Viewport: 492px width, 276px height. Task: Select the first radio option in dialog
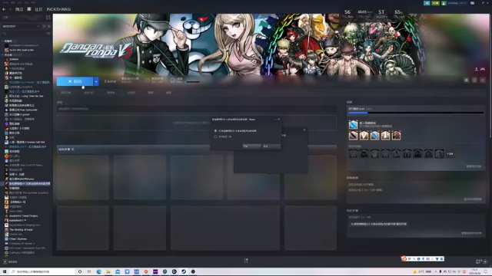pos(215,131)
